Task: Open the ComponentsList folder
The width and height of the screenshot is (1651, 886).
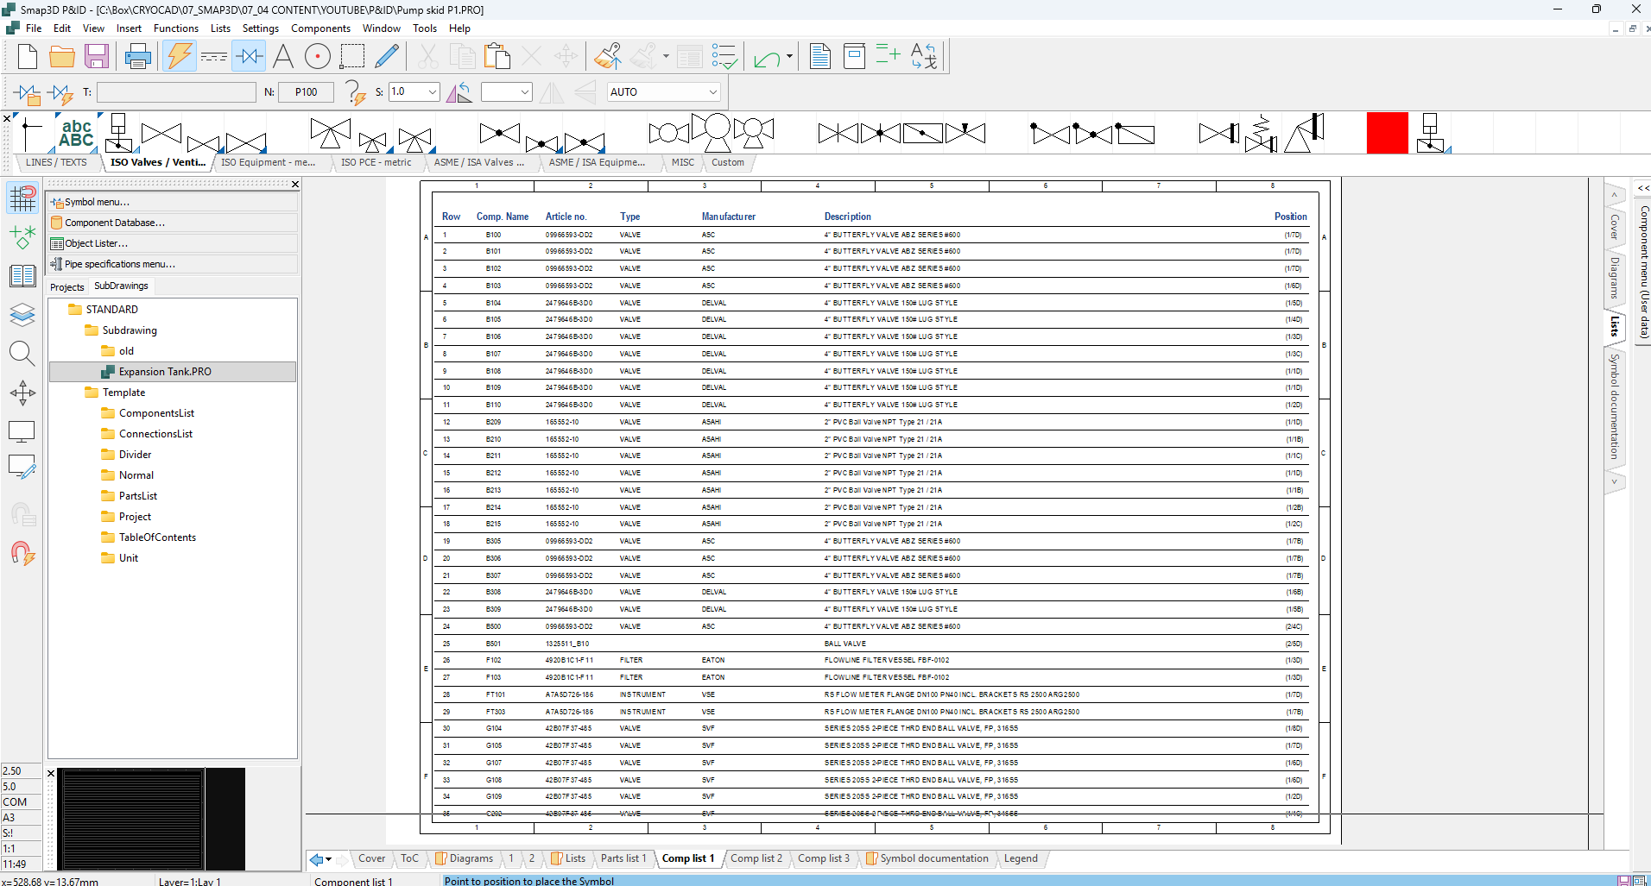Action: coord(156,413)
